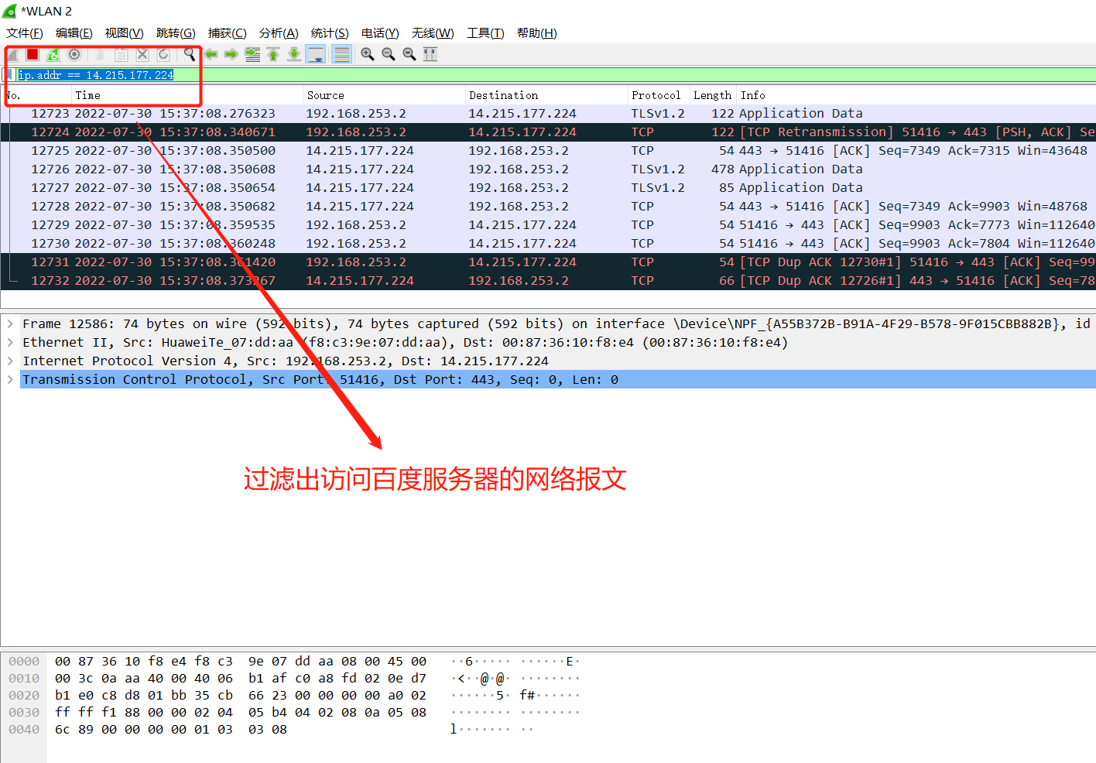
Task: Open capture options gear icon
Action: [74, 54]
